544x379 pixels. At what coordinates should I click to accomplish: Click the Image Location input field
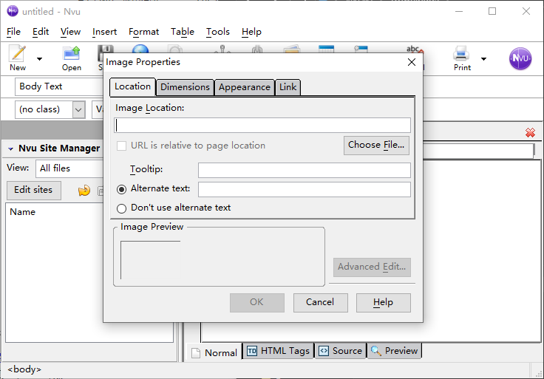[x=262, y=125]
